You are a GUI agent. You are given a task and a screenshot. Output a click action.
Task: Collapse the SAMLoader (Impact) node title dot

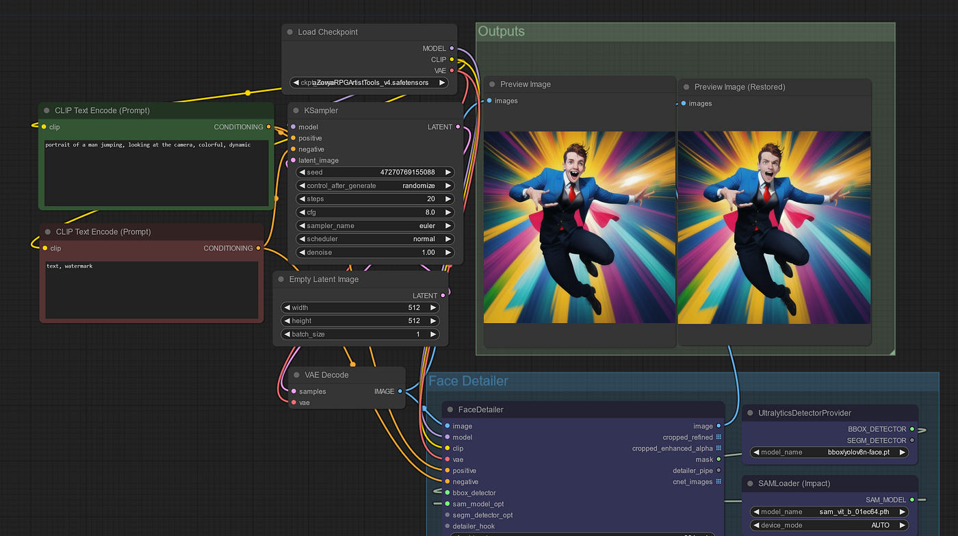(750, 483)
